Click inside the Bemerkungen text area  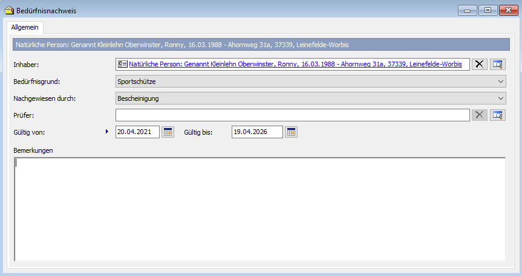click(x=259, y=208)
